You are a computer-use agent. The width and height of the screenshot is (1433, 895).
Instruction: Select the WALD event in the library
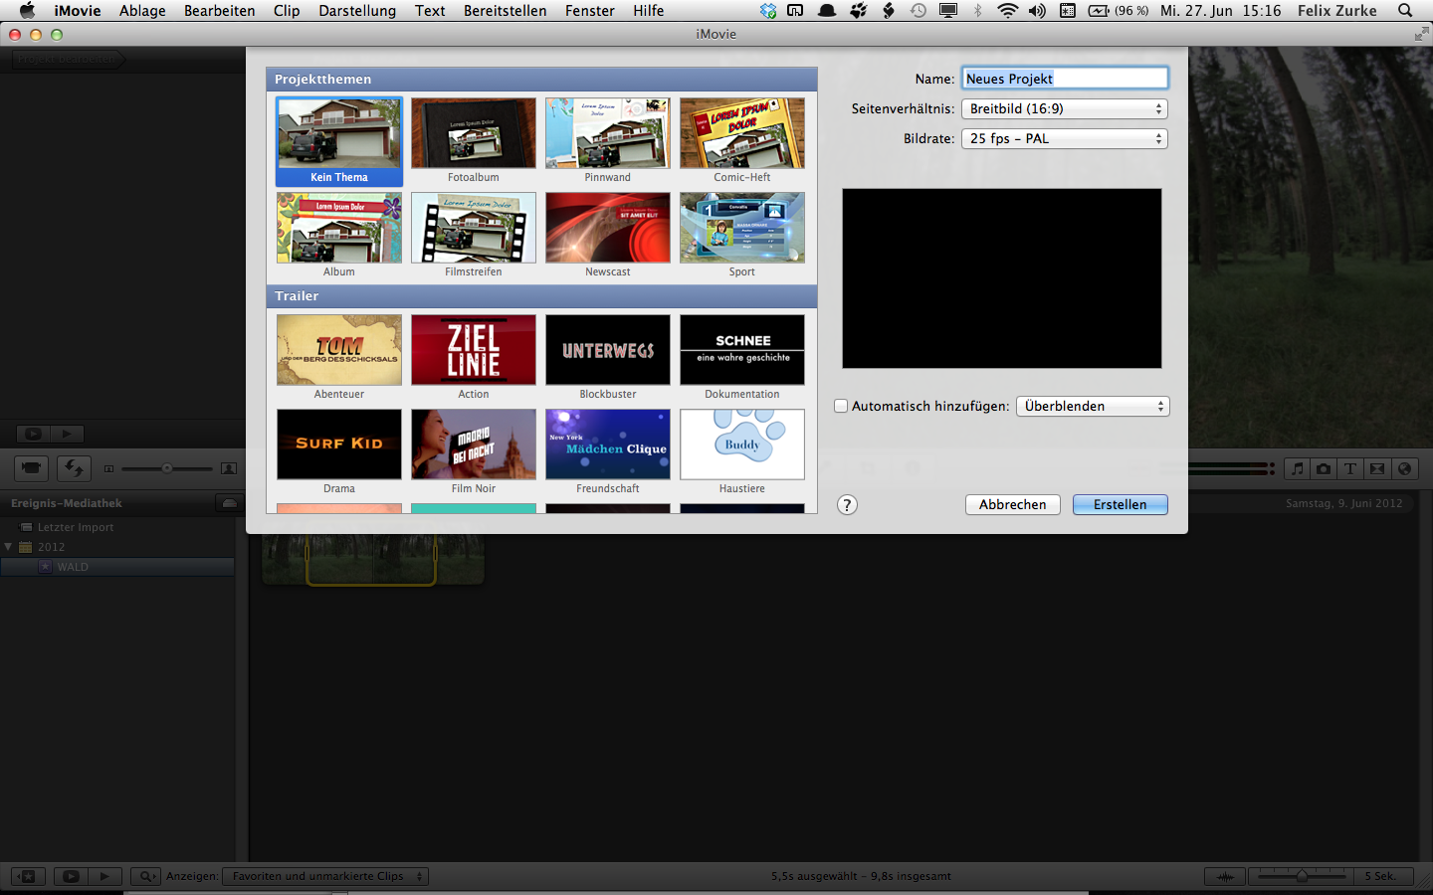117,567
